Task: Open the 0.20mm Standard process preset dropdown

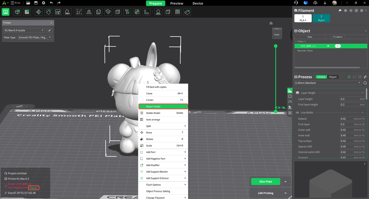Action: coord(328,83)
